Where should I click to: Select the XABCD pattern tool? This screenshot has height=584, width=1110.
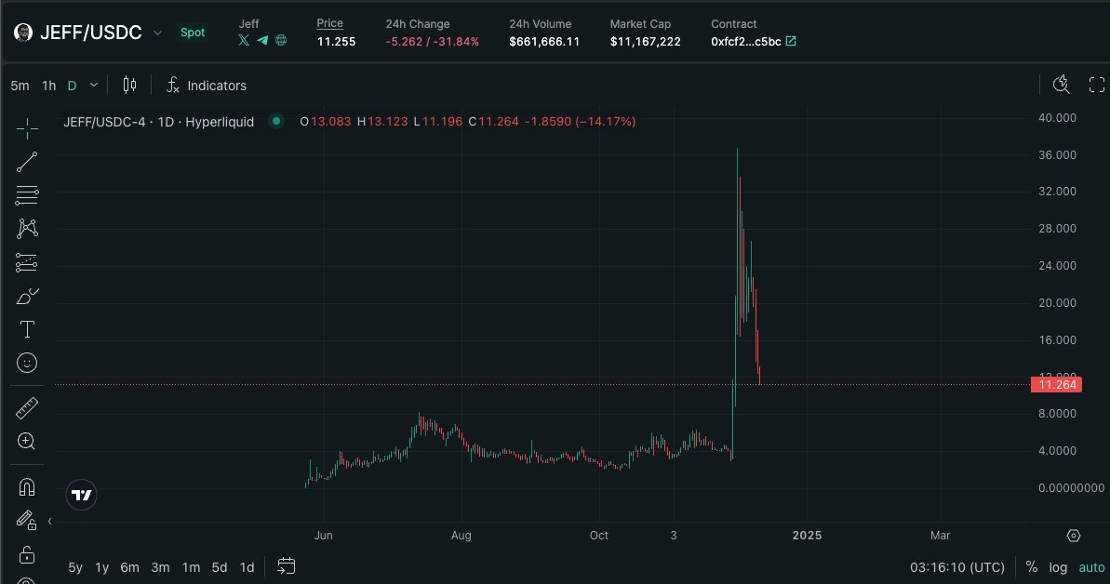click(27, 228)
